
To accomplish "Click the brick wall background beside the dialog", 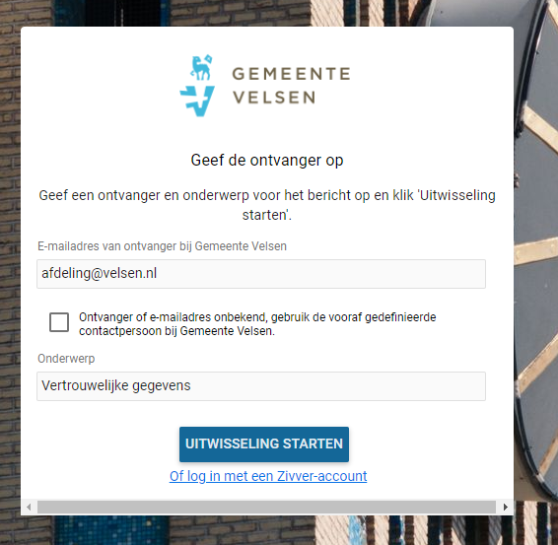I will coord(10,249).
